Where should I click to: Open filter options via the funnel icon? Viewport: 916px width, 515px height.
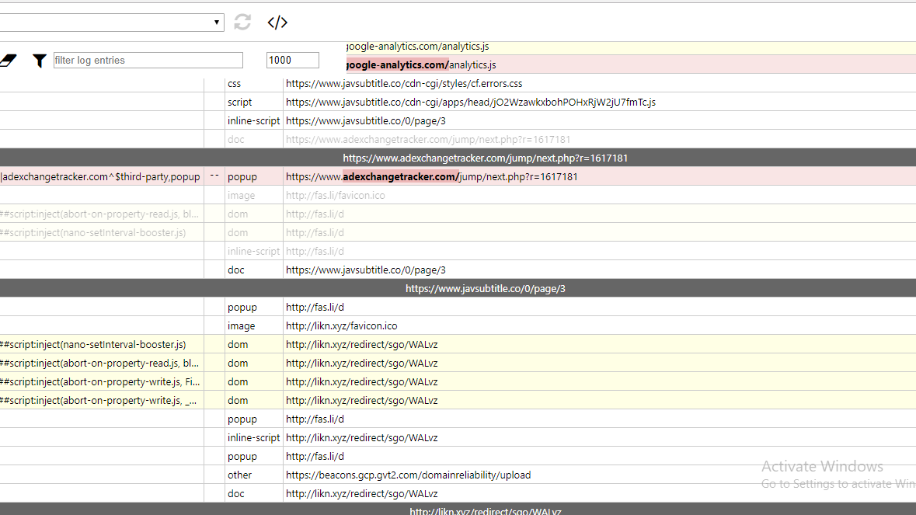(39, 60)
